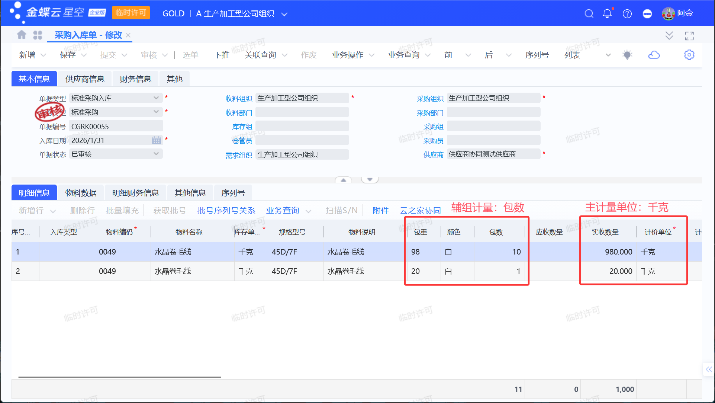Click the search magnifier icon
The height and width of the screenshot is (403, 715).
pyautogui.click(x=589, y=14)
